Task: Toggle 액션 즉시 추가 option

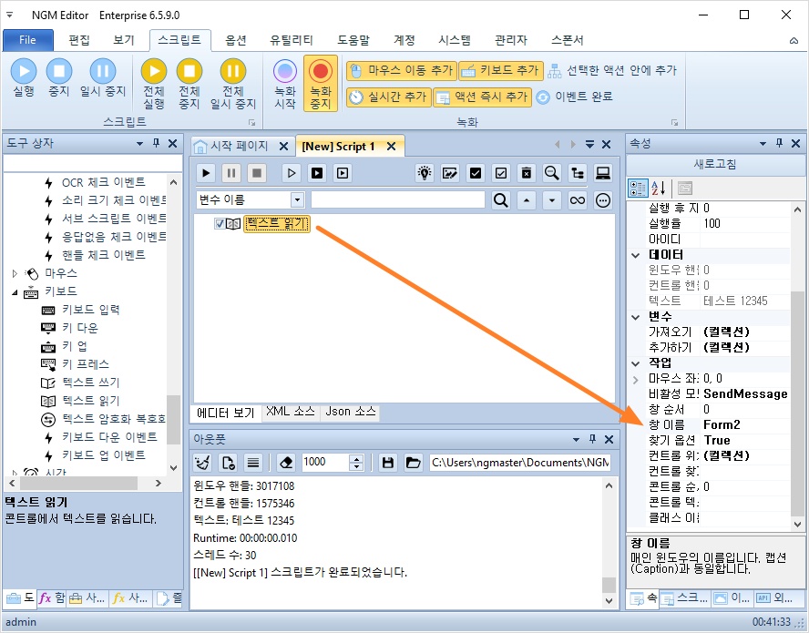Action: 483,97
